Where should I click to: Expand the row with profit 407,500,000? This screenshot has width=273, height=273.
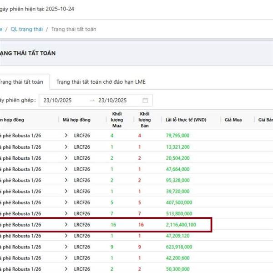coord(66,202)
